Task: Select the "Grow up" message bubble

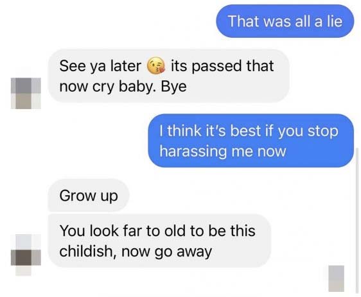Action: coord(89,195)
